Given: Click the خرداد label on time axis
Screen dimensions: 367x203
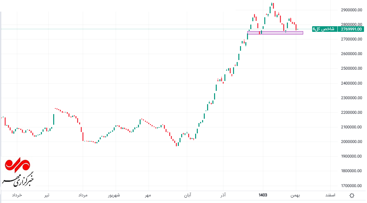Looking at the screenshot, I should point(17,195).
